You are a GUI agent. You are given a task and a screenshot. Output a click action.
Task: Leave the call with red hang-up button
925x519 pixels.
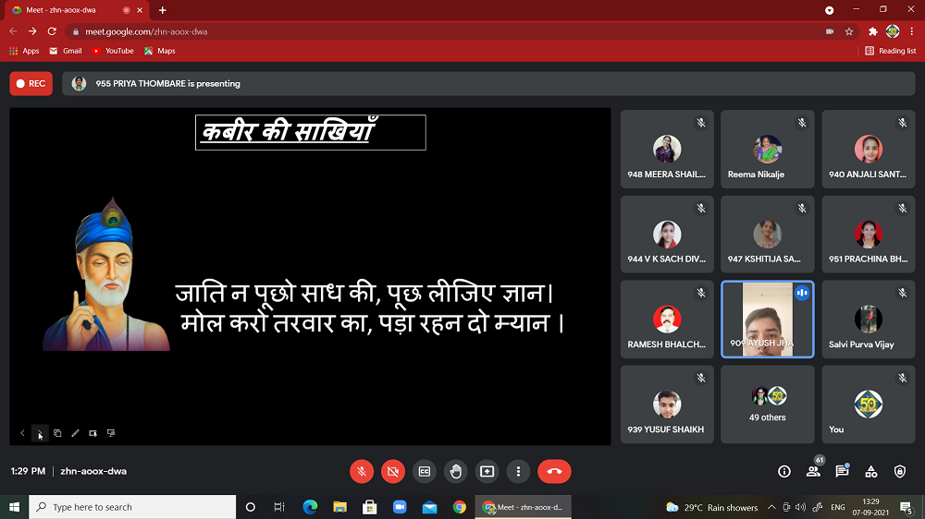554,471
